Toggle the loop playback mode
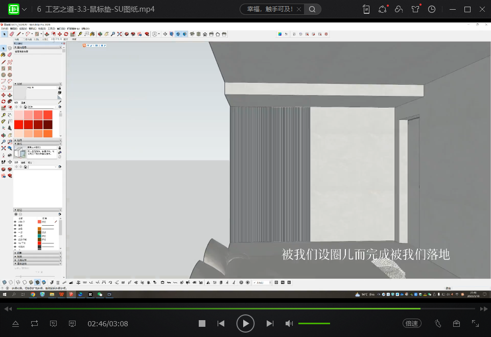The height and width of the screenshot is (337, 491). click(x=34, y=324)
